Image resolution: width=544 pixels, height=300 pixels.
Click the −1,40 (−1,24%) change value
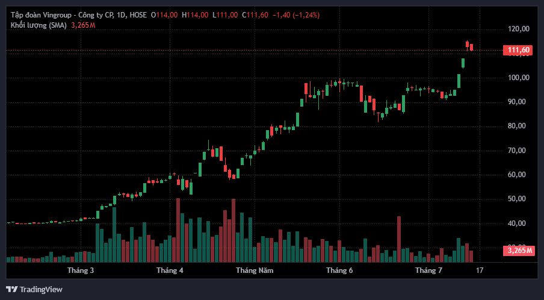click(x=296, y=15)
